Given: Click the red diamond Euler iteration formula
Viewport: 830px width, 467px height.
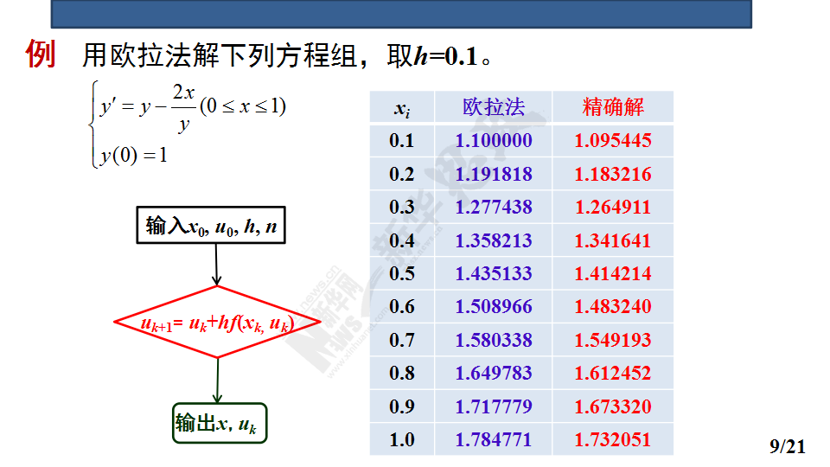Looking at the screenshot, I should [218, 322].
